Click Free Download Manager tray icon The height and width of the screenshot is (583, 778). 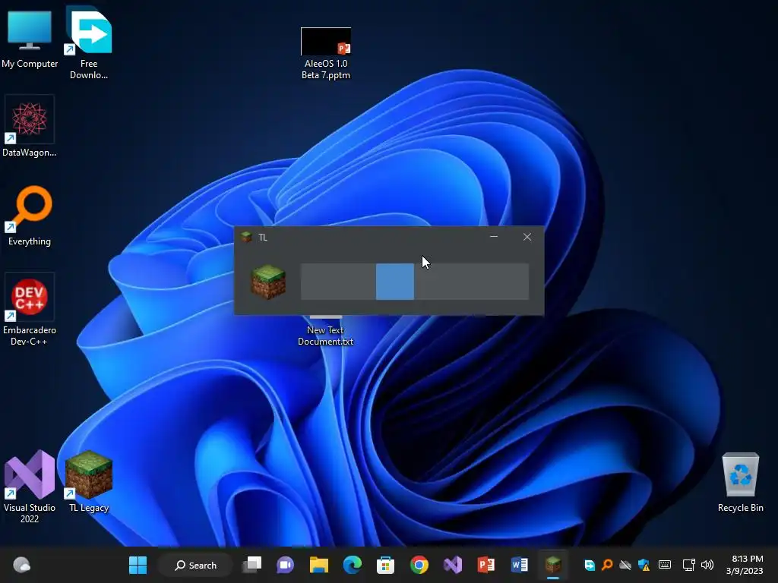pos(590,565)
